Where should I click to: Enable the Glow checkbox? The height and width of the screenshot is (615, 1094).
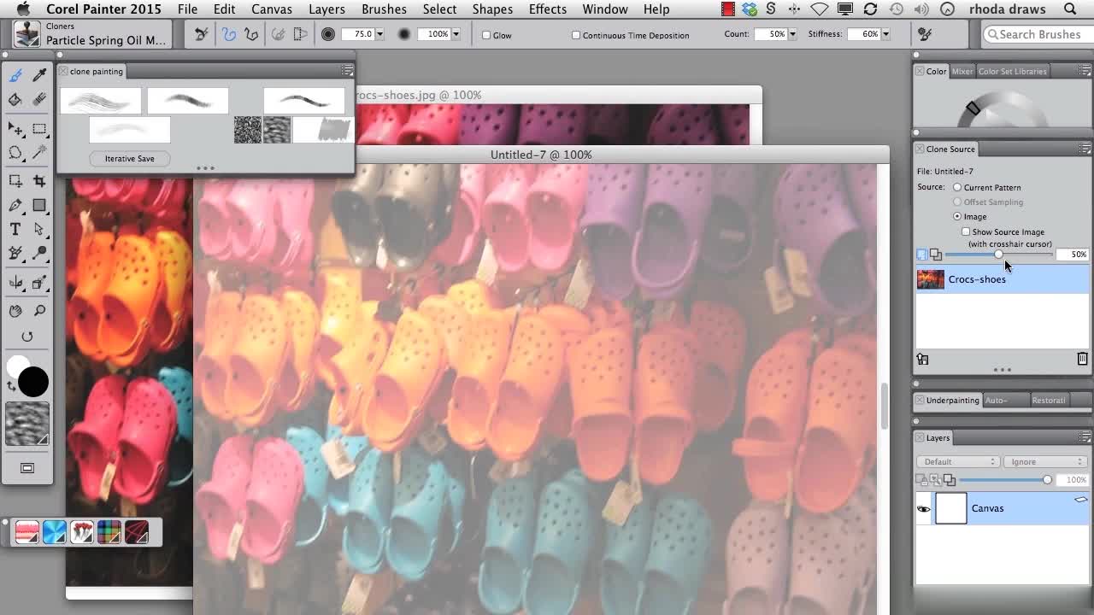486,35
